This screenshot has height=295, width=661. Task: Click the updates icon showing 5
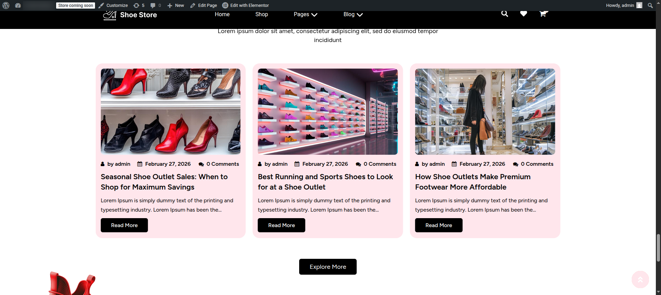(x=139, y=6)
